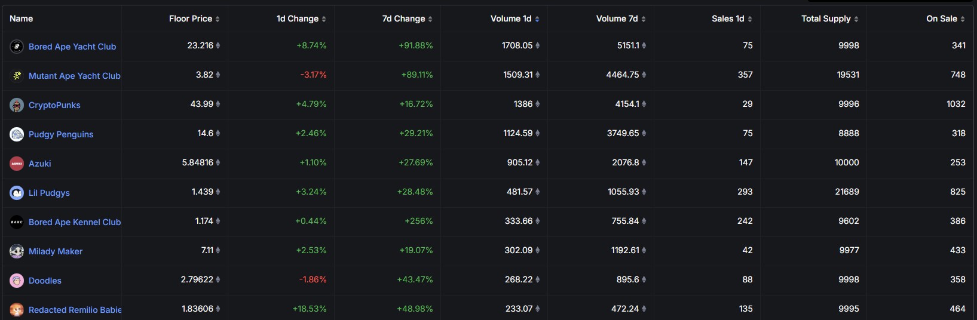The image size is (977, 320).
Task: Click the Sales 1d column header label
Action: coord(728,19)
